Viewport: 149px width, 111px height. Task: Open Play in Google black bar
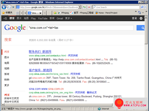click(33, 18)
